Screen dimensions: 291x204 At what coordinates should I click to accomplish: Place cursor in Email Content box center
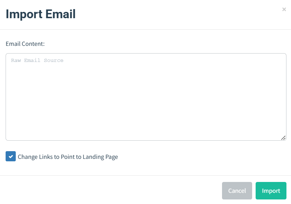pos(146,97)
